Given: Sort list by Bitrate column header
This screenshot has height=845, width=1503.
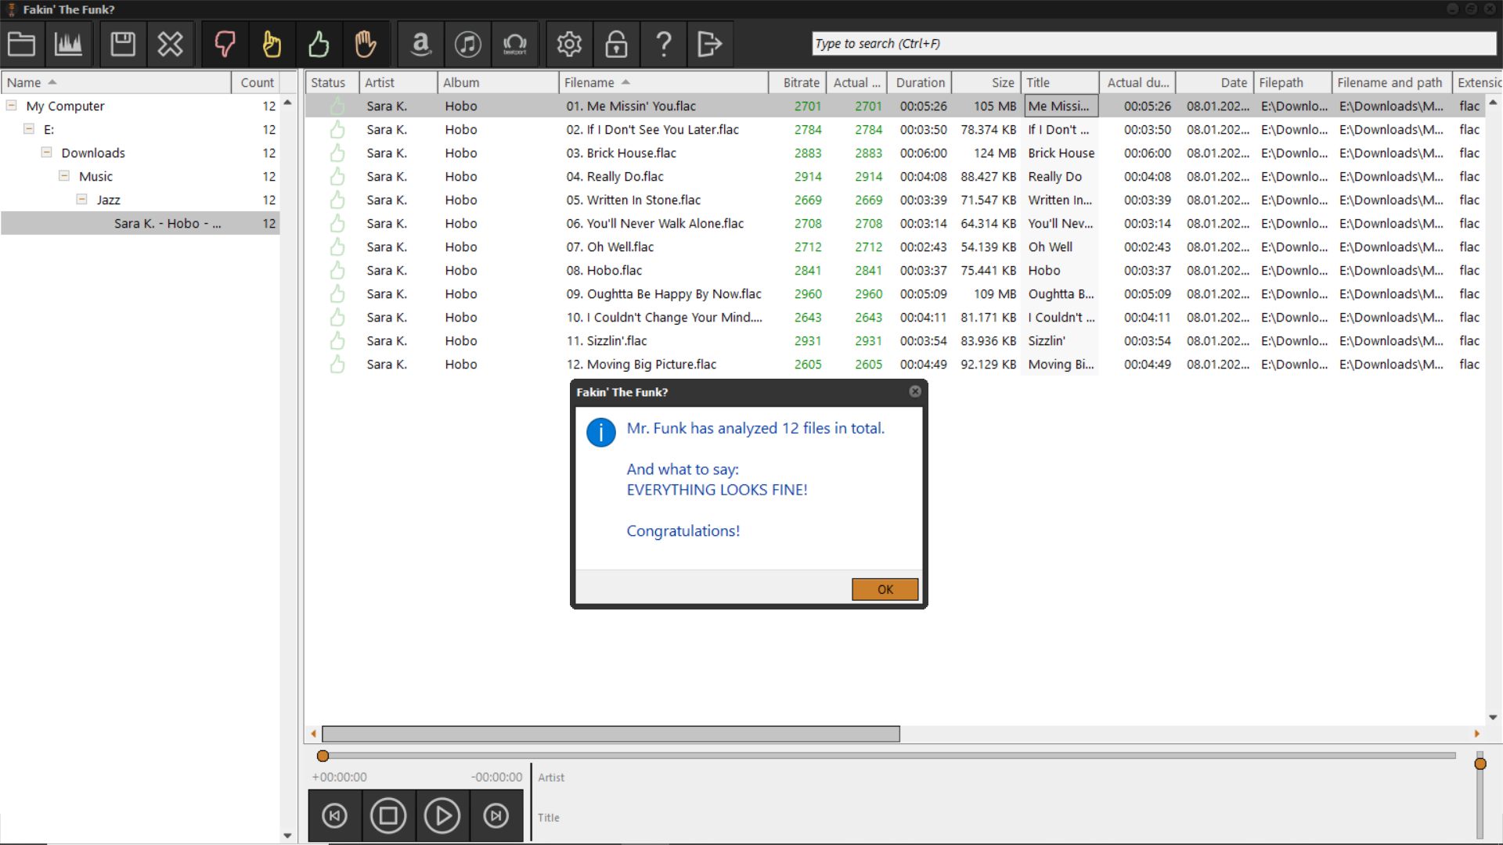Looking at the screenshot, I should pos(801,82).
